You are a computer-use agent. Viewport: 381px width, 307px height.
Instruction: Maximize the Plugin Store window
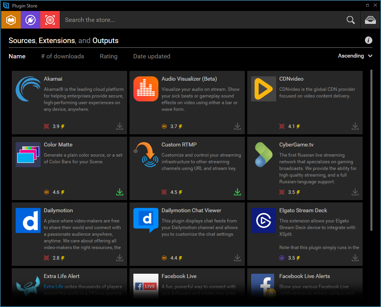[367, 5]
